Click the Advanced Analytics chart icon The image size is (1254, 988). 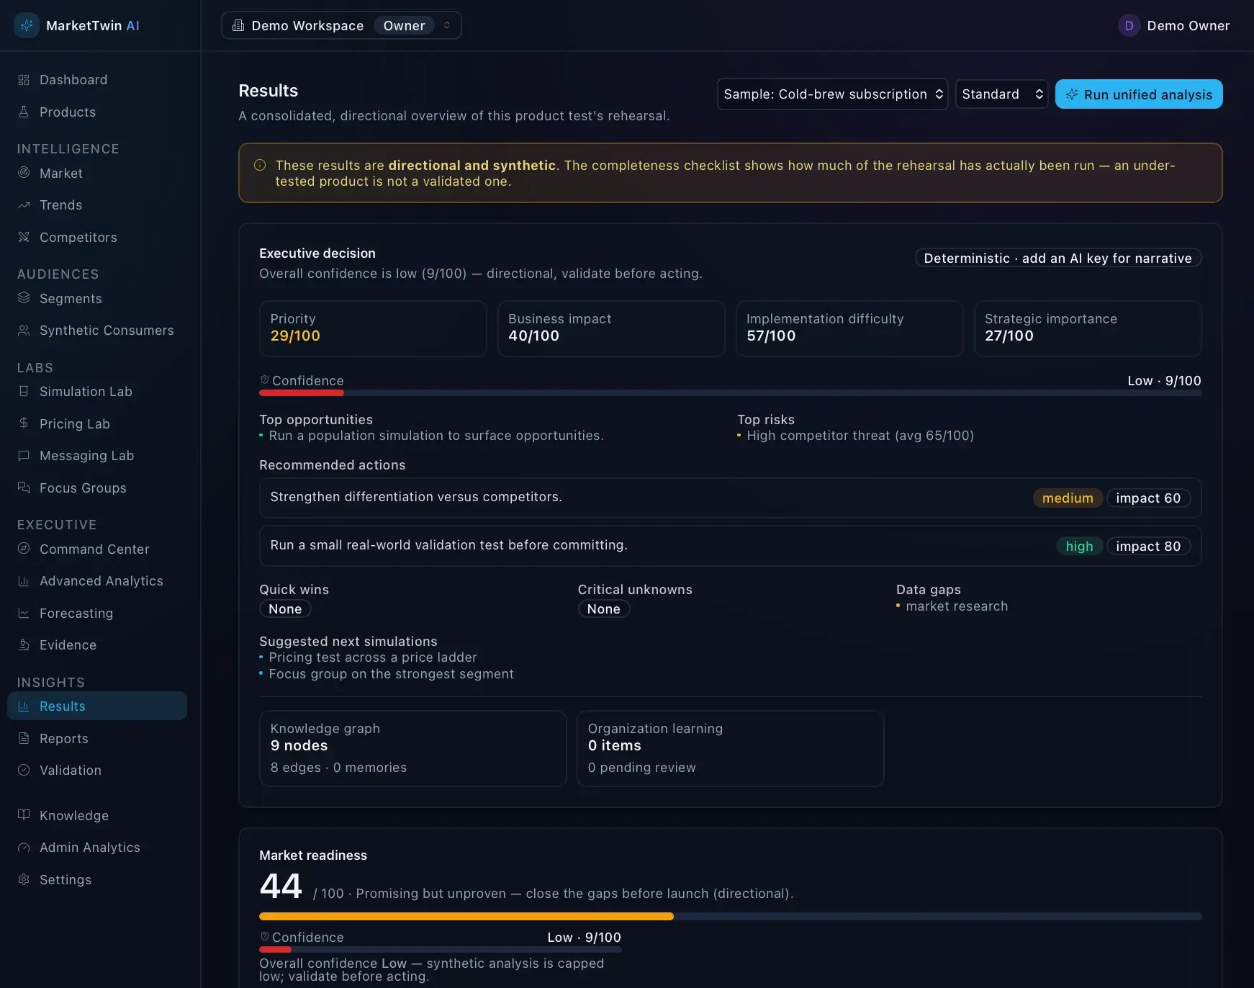[24, 581]
